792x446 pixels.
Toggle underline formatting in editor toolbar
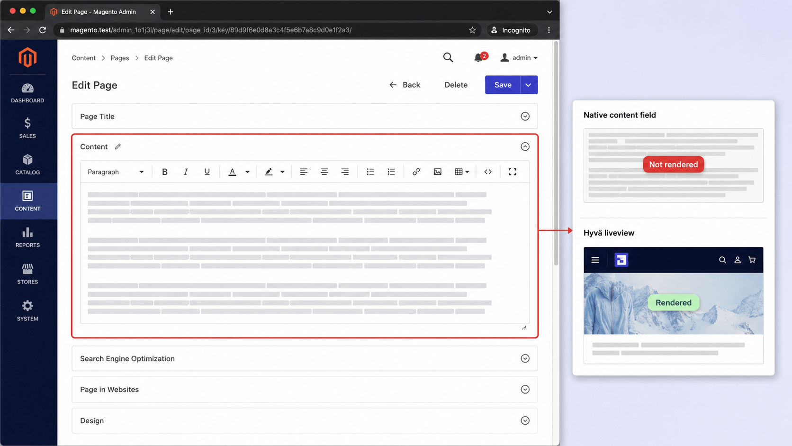tap(207, 172)
